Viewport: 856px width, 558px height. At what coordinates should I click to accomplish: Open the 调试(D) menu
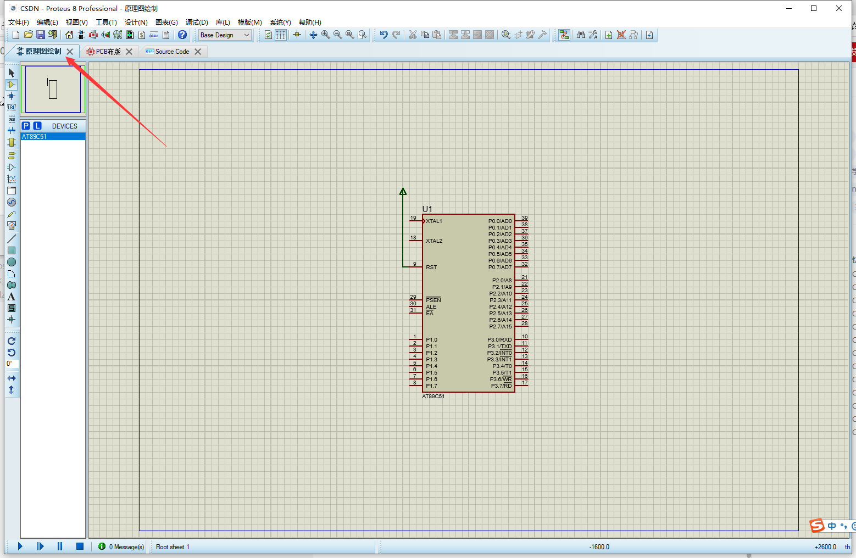pyautogui.click(x=197, y=22)
